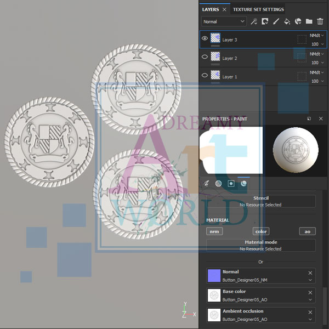Click the add mask icon in Layers

pos(265,21)
